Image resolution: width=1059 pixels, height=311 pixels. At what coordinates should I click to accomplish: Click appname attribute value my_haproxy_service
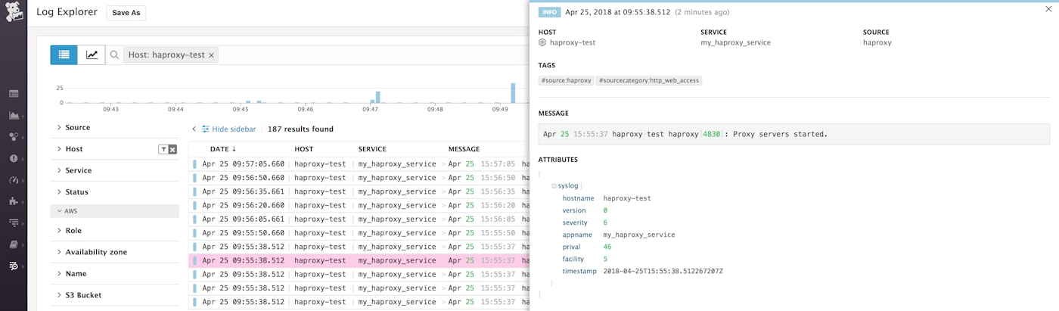(x=639, y=235)
